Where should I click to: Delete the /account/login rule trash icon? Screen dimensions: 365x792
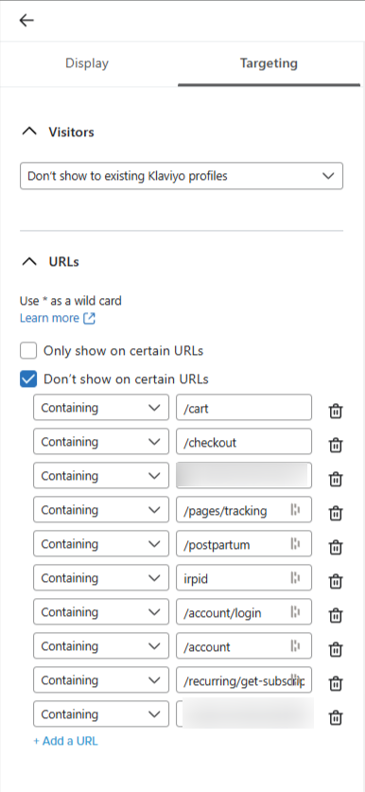click(x=336, y=615)
